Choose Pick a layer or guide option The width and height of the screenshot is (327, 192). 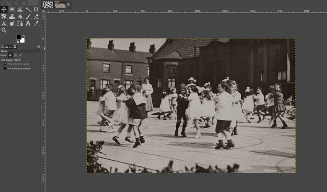click(x=16, y=64)
